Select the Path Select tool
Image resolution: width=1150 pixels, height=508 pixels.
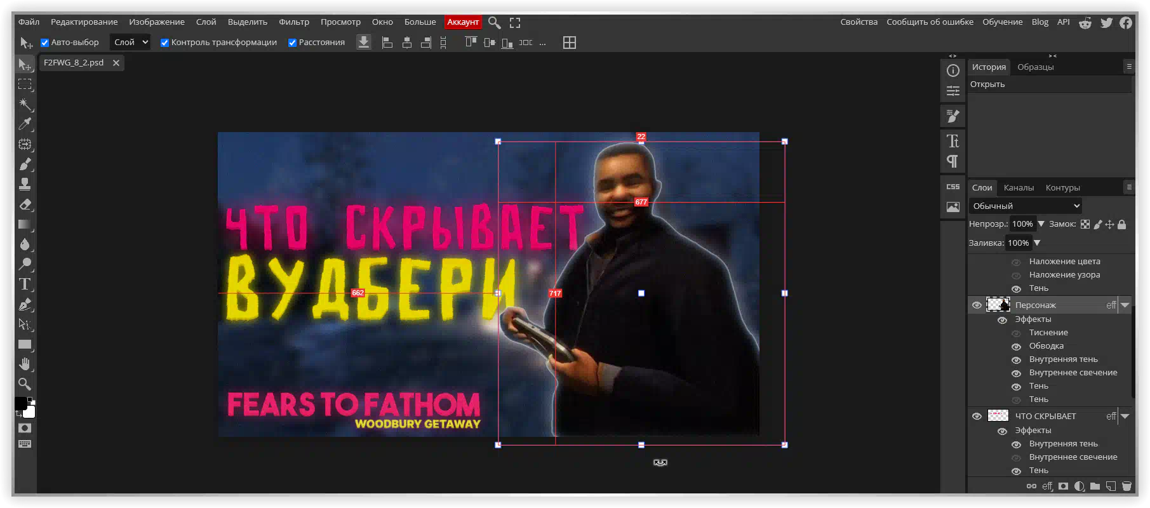click(25, 324)
